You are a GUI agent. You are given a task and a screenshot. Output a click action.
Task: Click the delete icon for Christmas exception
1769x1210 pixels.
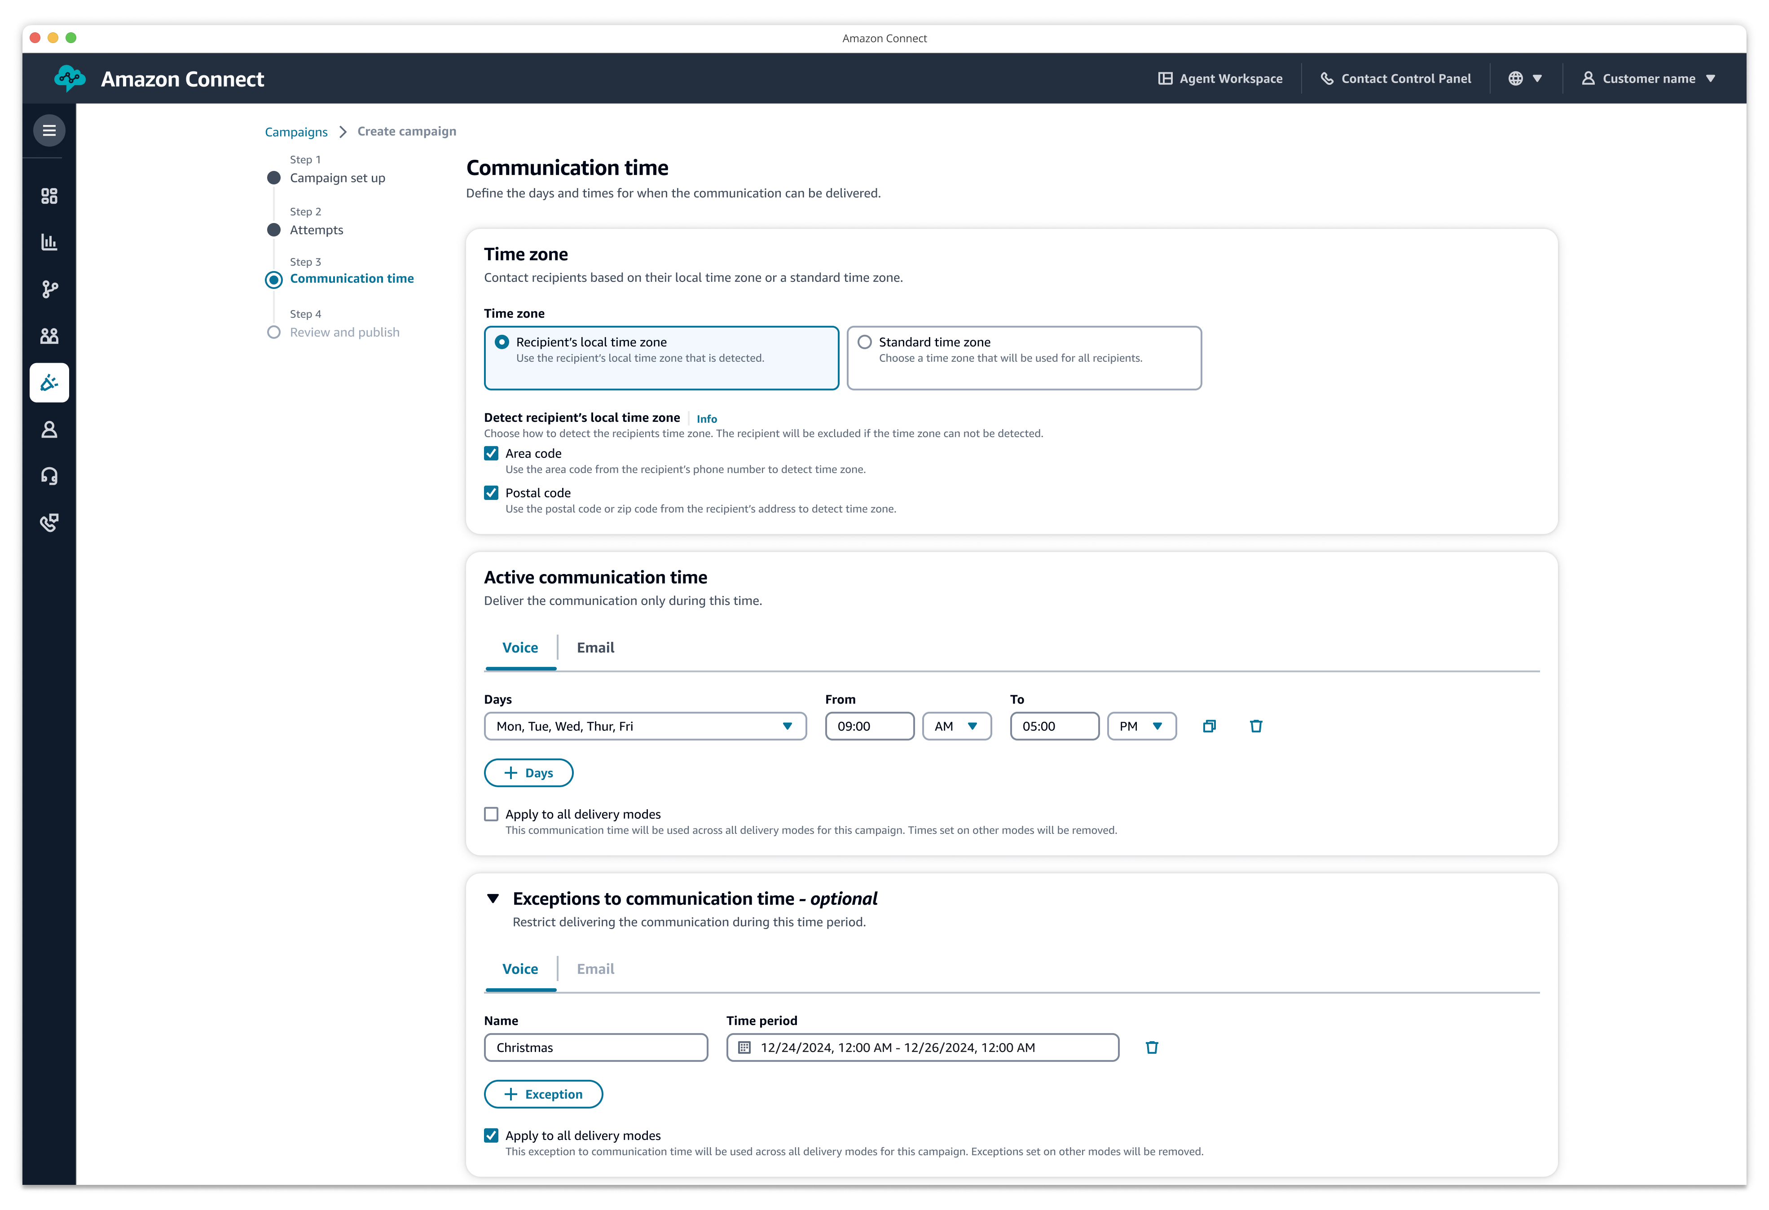pos(1152,1048)
